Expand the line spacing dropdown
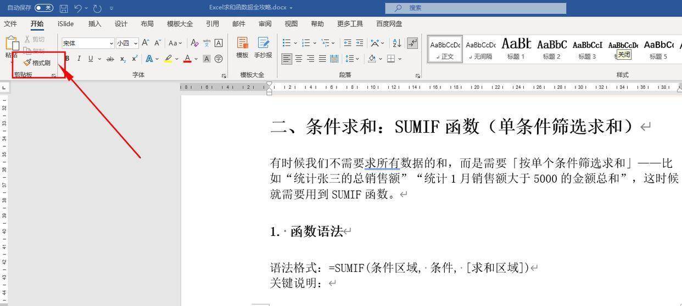 point(357,59)
